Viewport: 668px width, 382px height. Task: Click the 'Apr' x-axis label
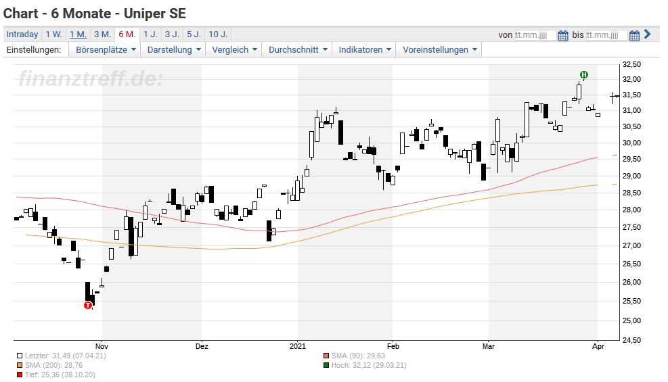598,346
